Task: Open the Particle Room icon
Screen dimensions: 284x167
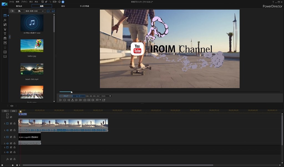Action: coord(5,29)
